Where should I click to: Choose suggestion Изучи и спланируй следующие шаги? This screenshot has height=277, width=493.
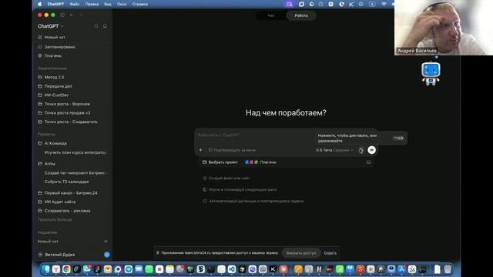240,190
